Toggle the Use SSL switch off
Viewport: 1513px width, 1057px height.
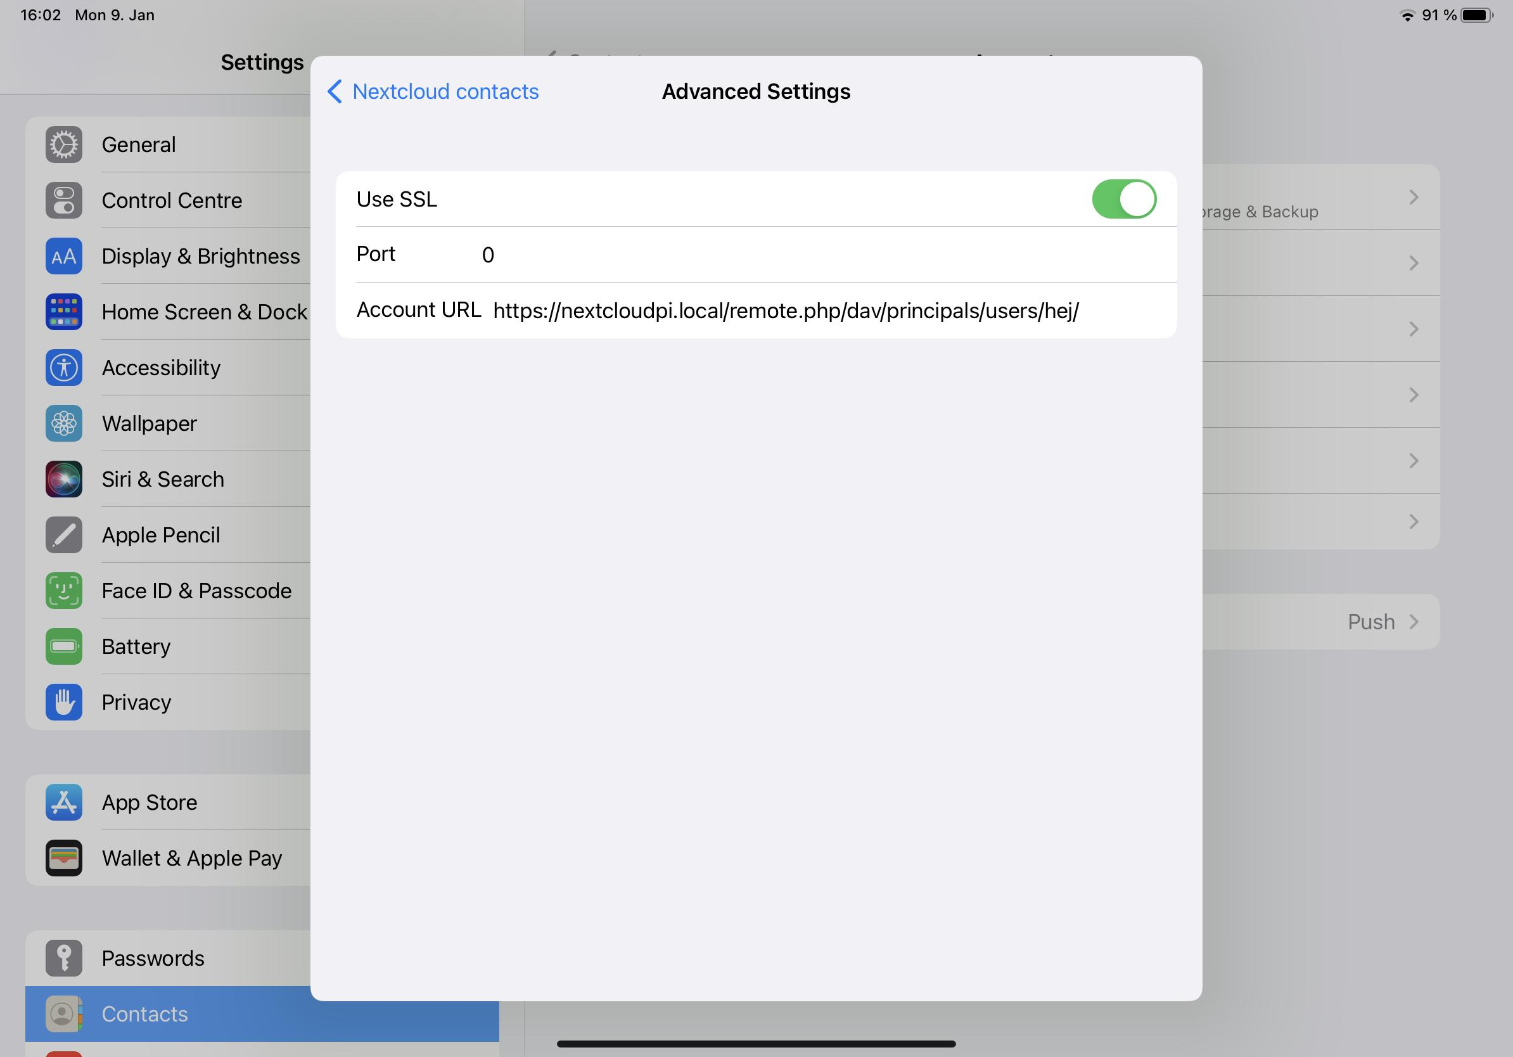click(1121, 199)
